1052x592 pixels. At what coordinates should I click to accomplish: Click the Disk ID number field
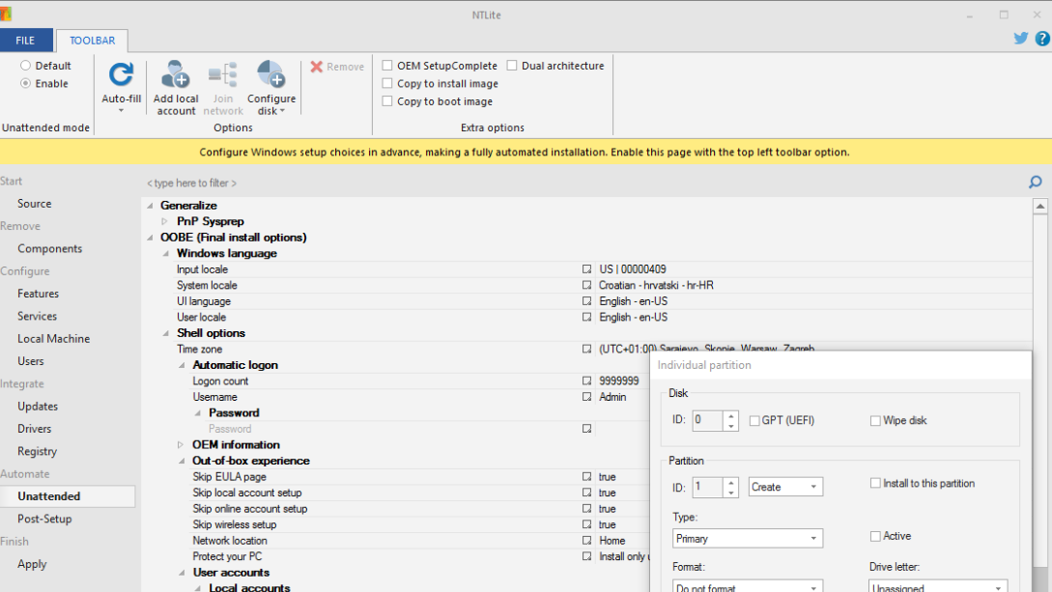tap(708, 420)
